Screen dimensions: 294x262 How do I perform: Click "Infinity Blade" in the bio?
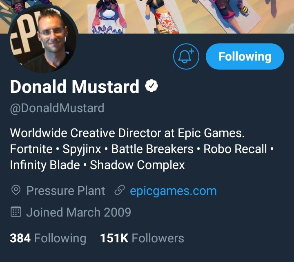coord(45,165)
